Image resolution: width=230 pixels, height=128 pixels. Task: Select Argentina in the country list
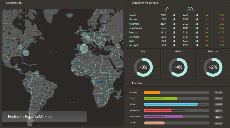pos(134,24)
